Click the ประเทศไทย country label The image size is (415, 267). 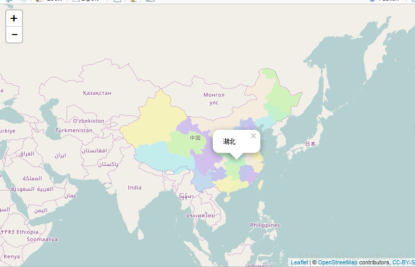point(200,216)
